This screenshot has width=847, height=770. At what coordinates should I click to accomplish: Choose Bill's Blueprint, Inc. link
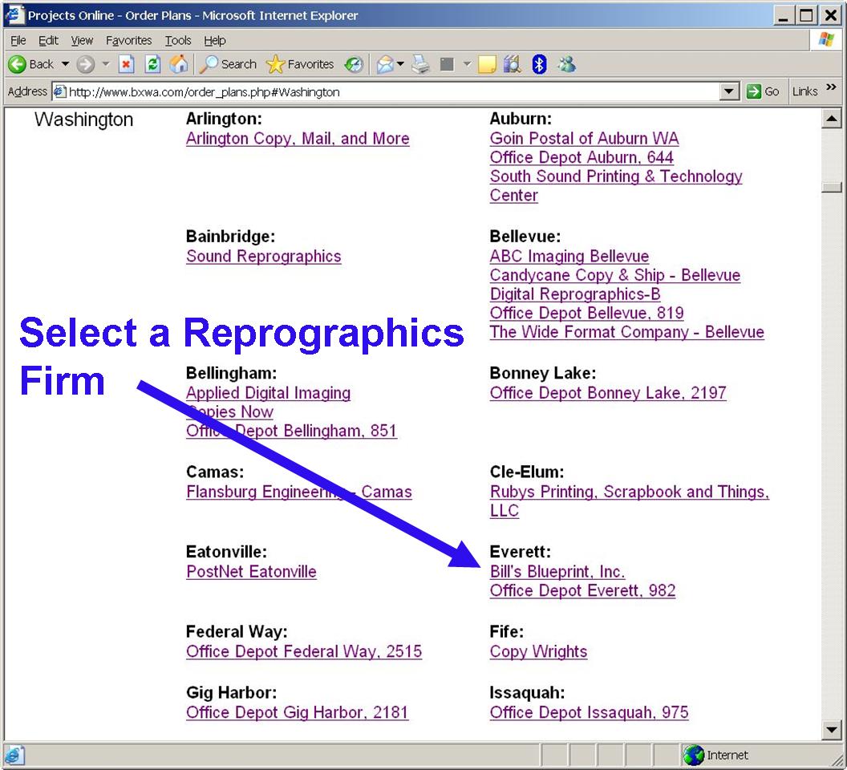point(557,572)
